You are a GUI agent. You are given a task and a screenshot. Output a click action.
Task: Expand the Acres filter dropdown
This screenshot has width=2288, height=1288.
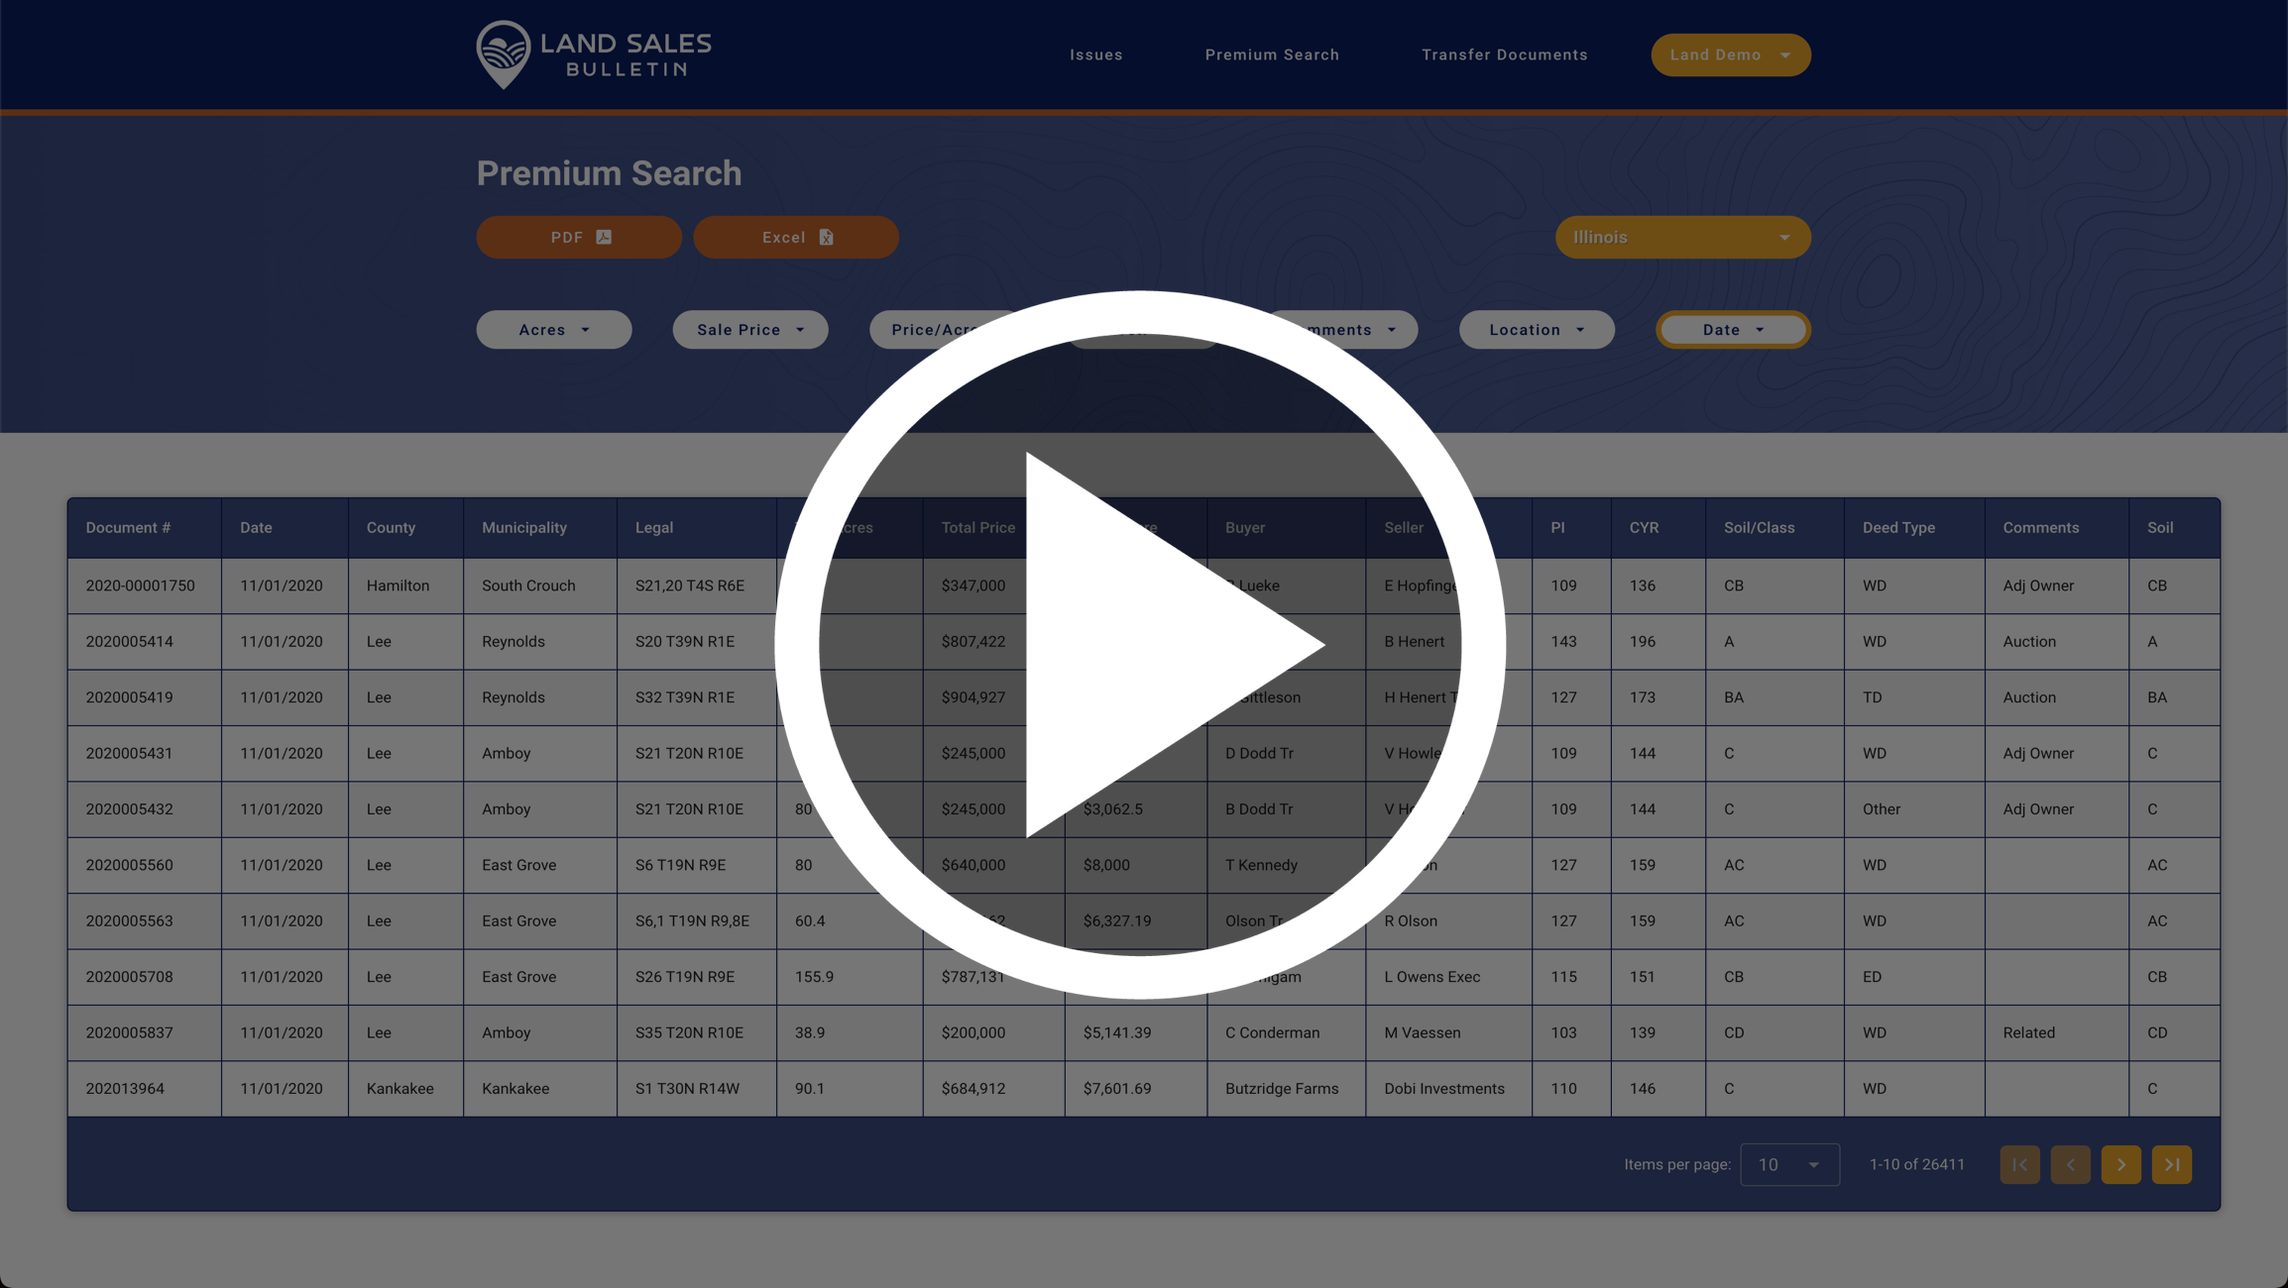(x=553, y=330)
